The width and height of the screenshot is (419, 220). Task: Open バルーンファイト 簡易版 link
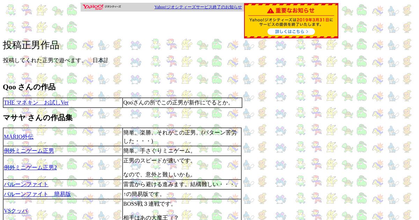(37, 194)
